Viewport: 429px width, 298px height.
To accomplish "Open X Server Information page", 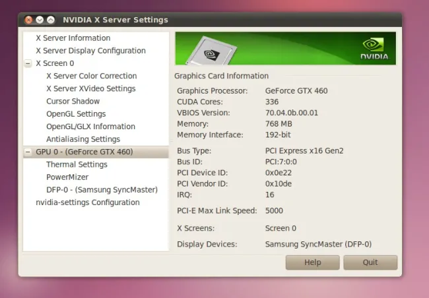I will point(73,38).
